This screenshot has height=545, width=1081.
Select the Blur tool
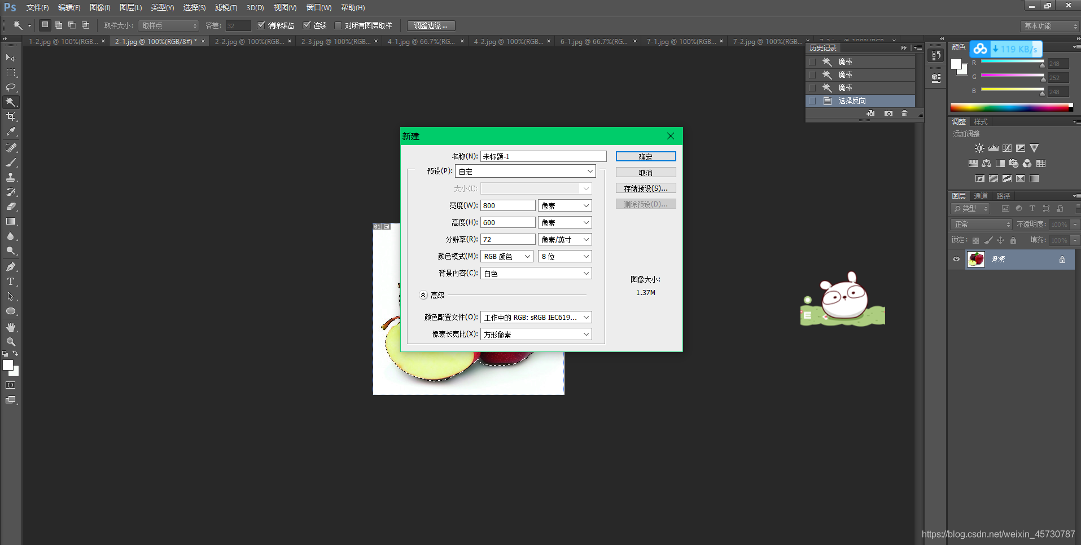[11, 236]
